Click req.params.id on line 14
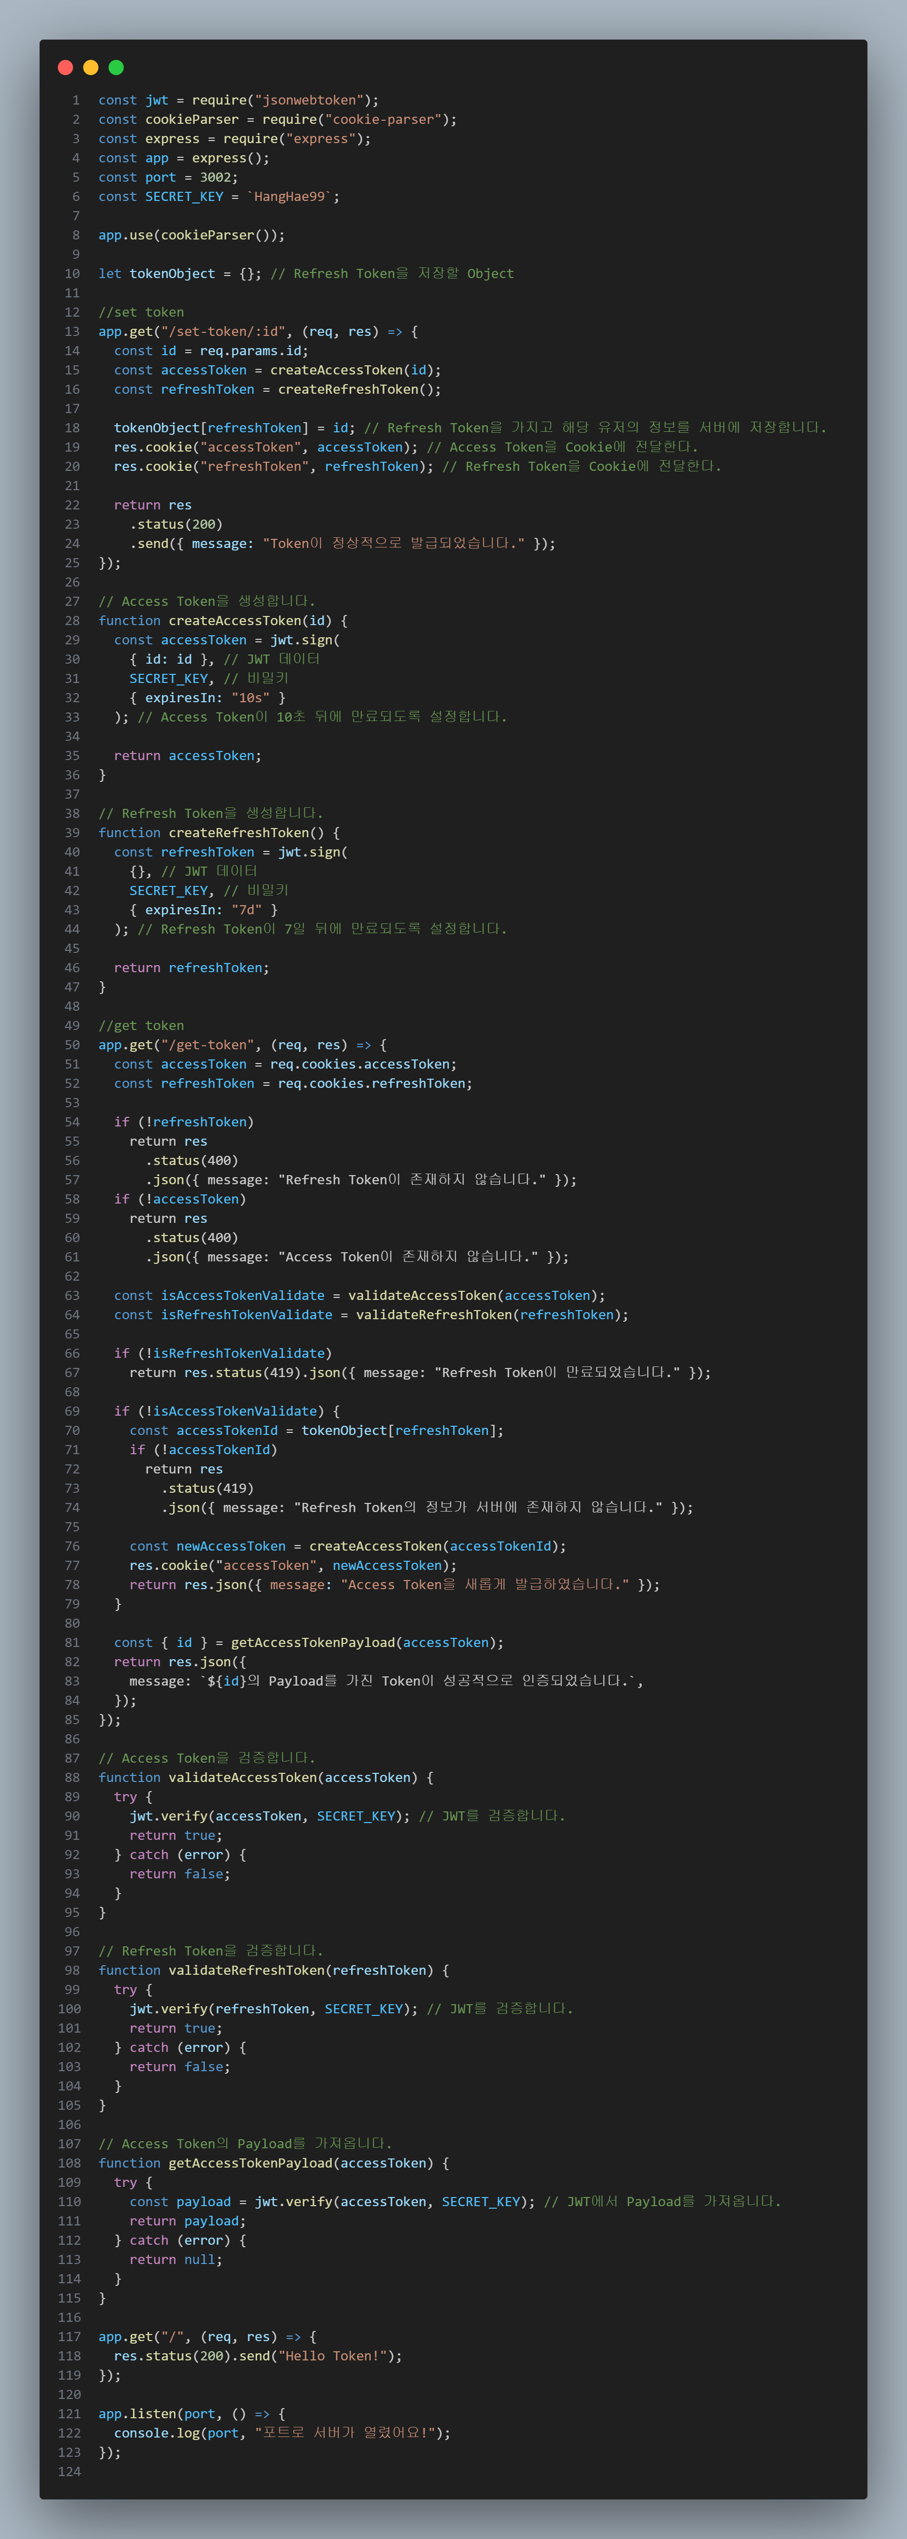 [251, 351]
